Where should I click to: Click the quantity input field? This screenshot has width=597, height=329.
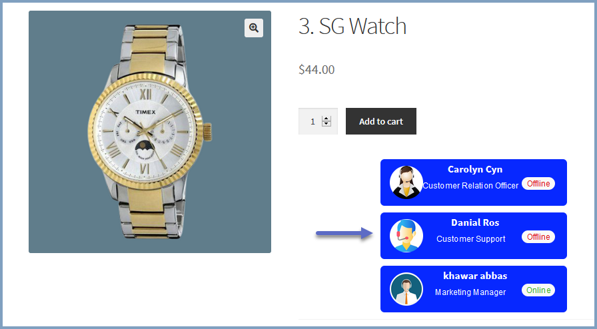click(x=318, y=121)
